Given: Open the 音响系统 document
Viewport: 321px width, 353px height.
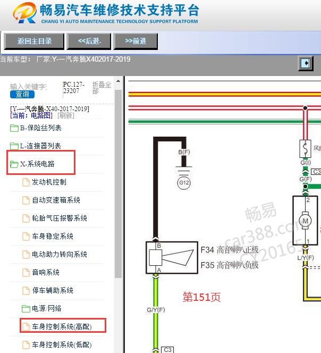Looking at the screenshot, I should pyautogui.click(x=46, y=272).
